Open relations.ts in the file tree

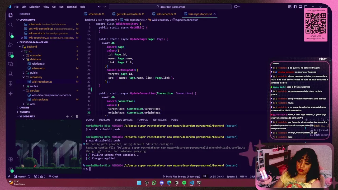tap(38, 64)
